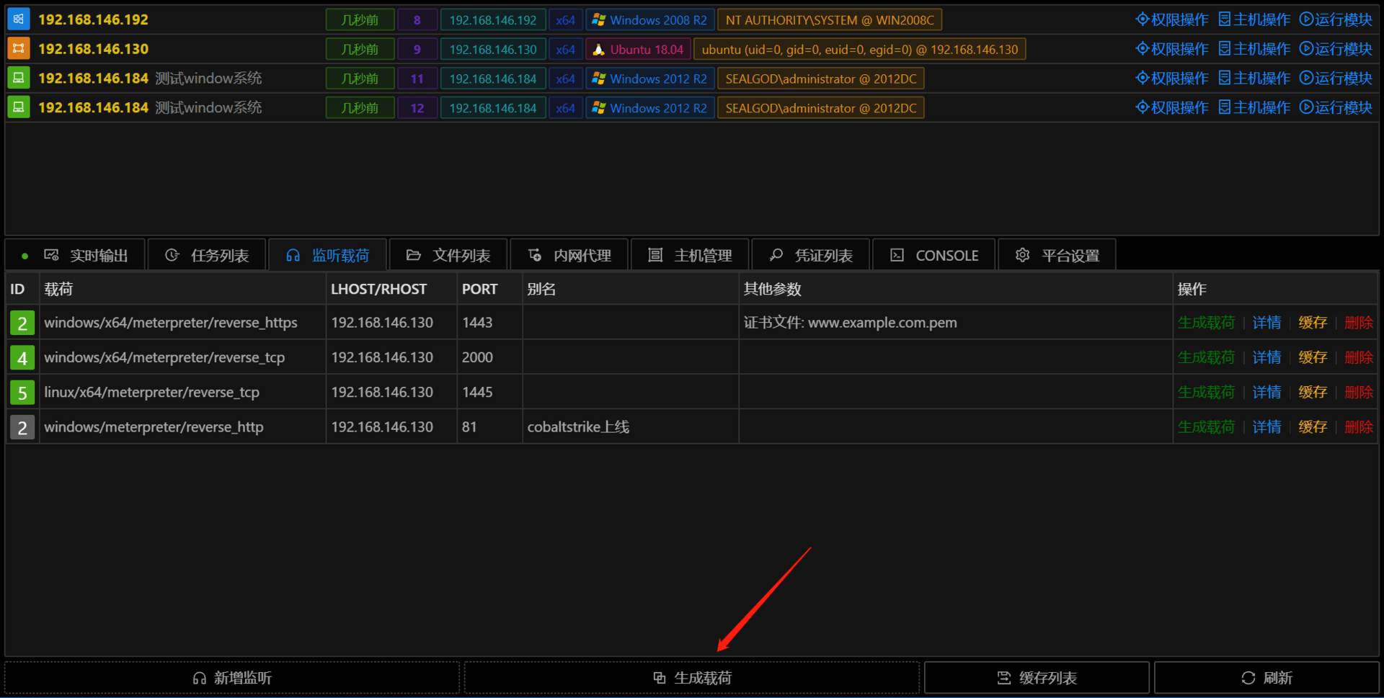
Task: Open the 内网代理 tab
Action: [x=569, y=255]
